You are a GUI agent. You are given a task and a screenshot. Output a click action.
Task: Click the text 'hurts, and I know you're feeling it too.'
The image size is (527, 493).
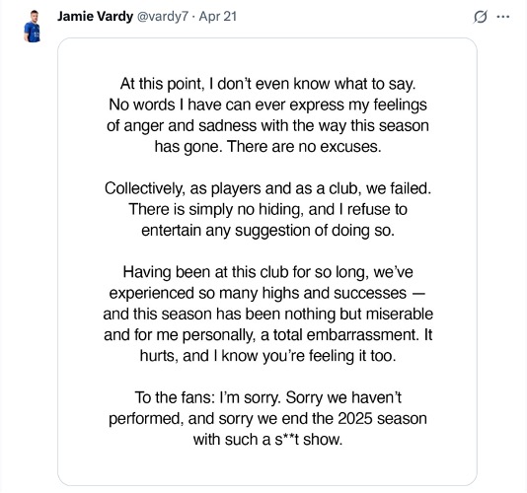[x=267, y=356]
